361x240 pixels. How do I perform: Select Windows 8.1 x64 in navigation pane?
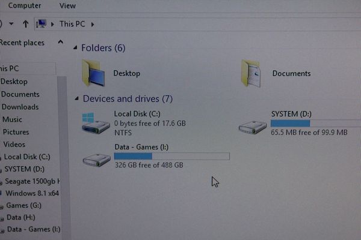[x=32, y=193]
